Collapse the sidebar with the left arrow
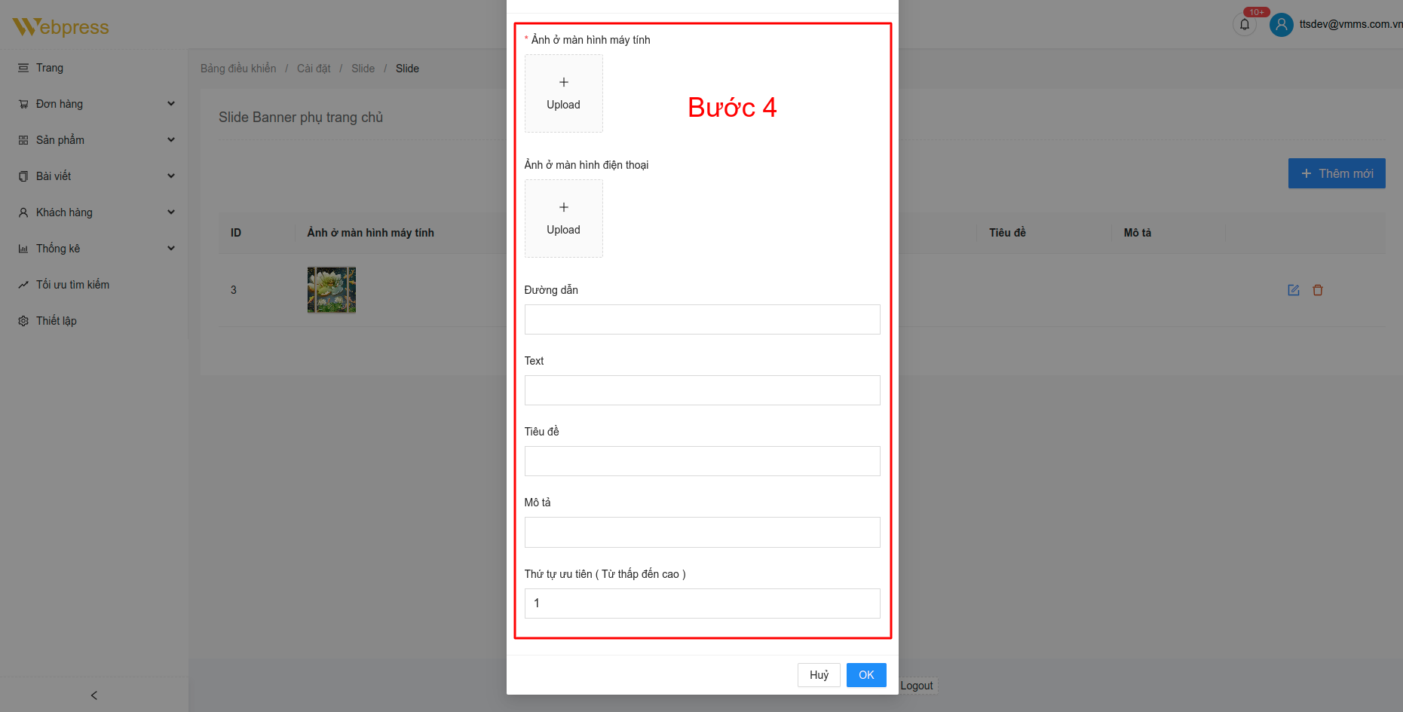Screen dimensions: 1403x712 93,695
